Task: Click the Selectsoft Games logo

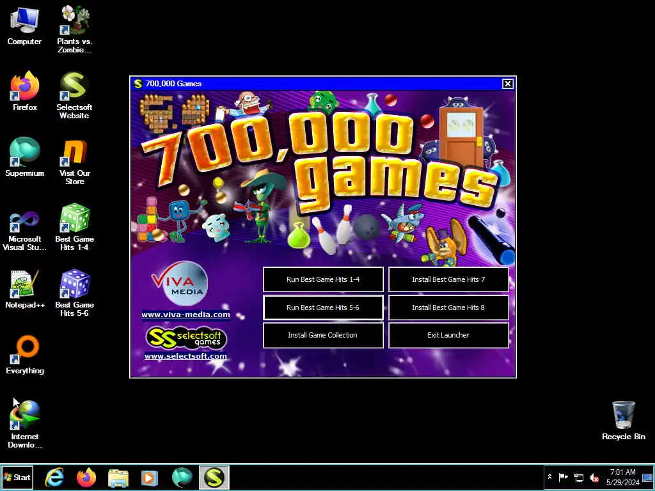Action: (x=186, y=338)
